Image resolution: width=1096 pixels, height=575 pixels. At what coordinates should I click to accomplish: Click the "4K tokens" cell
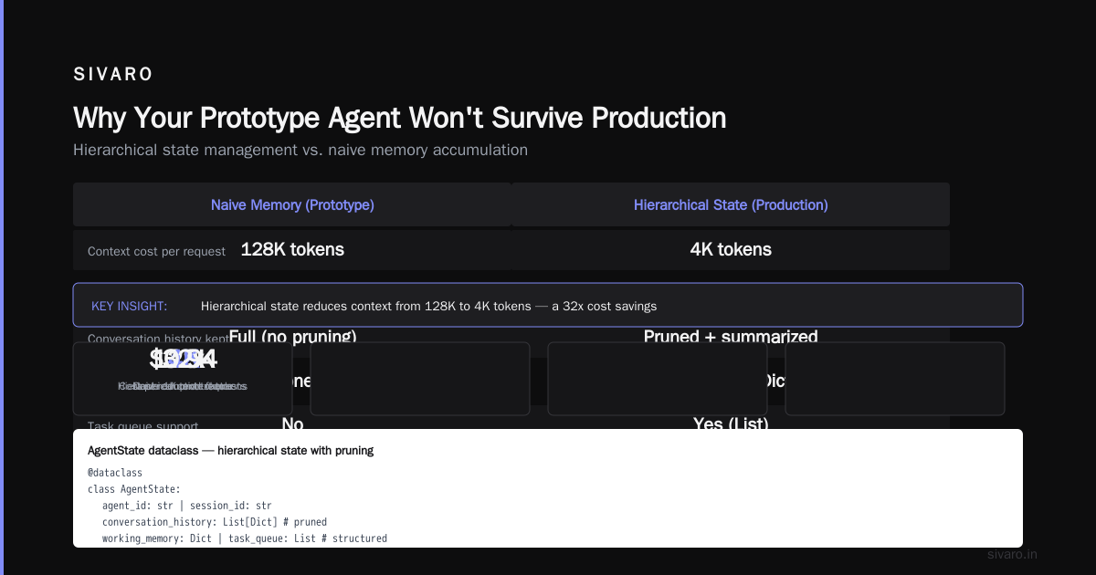tap(731, 249)
